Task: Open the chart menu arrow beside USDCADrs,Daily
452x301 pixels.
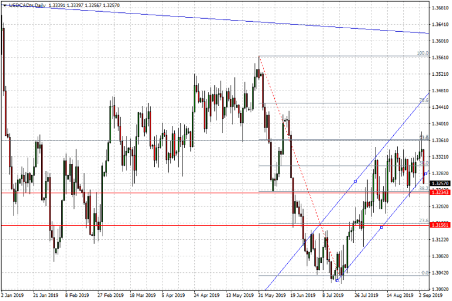Action: [x=4, y=5]
